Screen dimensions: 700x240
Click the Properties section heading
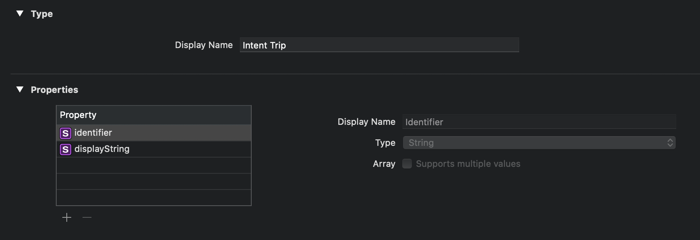(54, 90)
